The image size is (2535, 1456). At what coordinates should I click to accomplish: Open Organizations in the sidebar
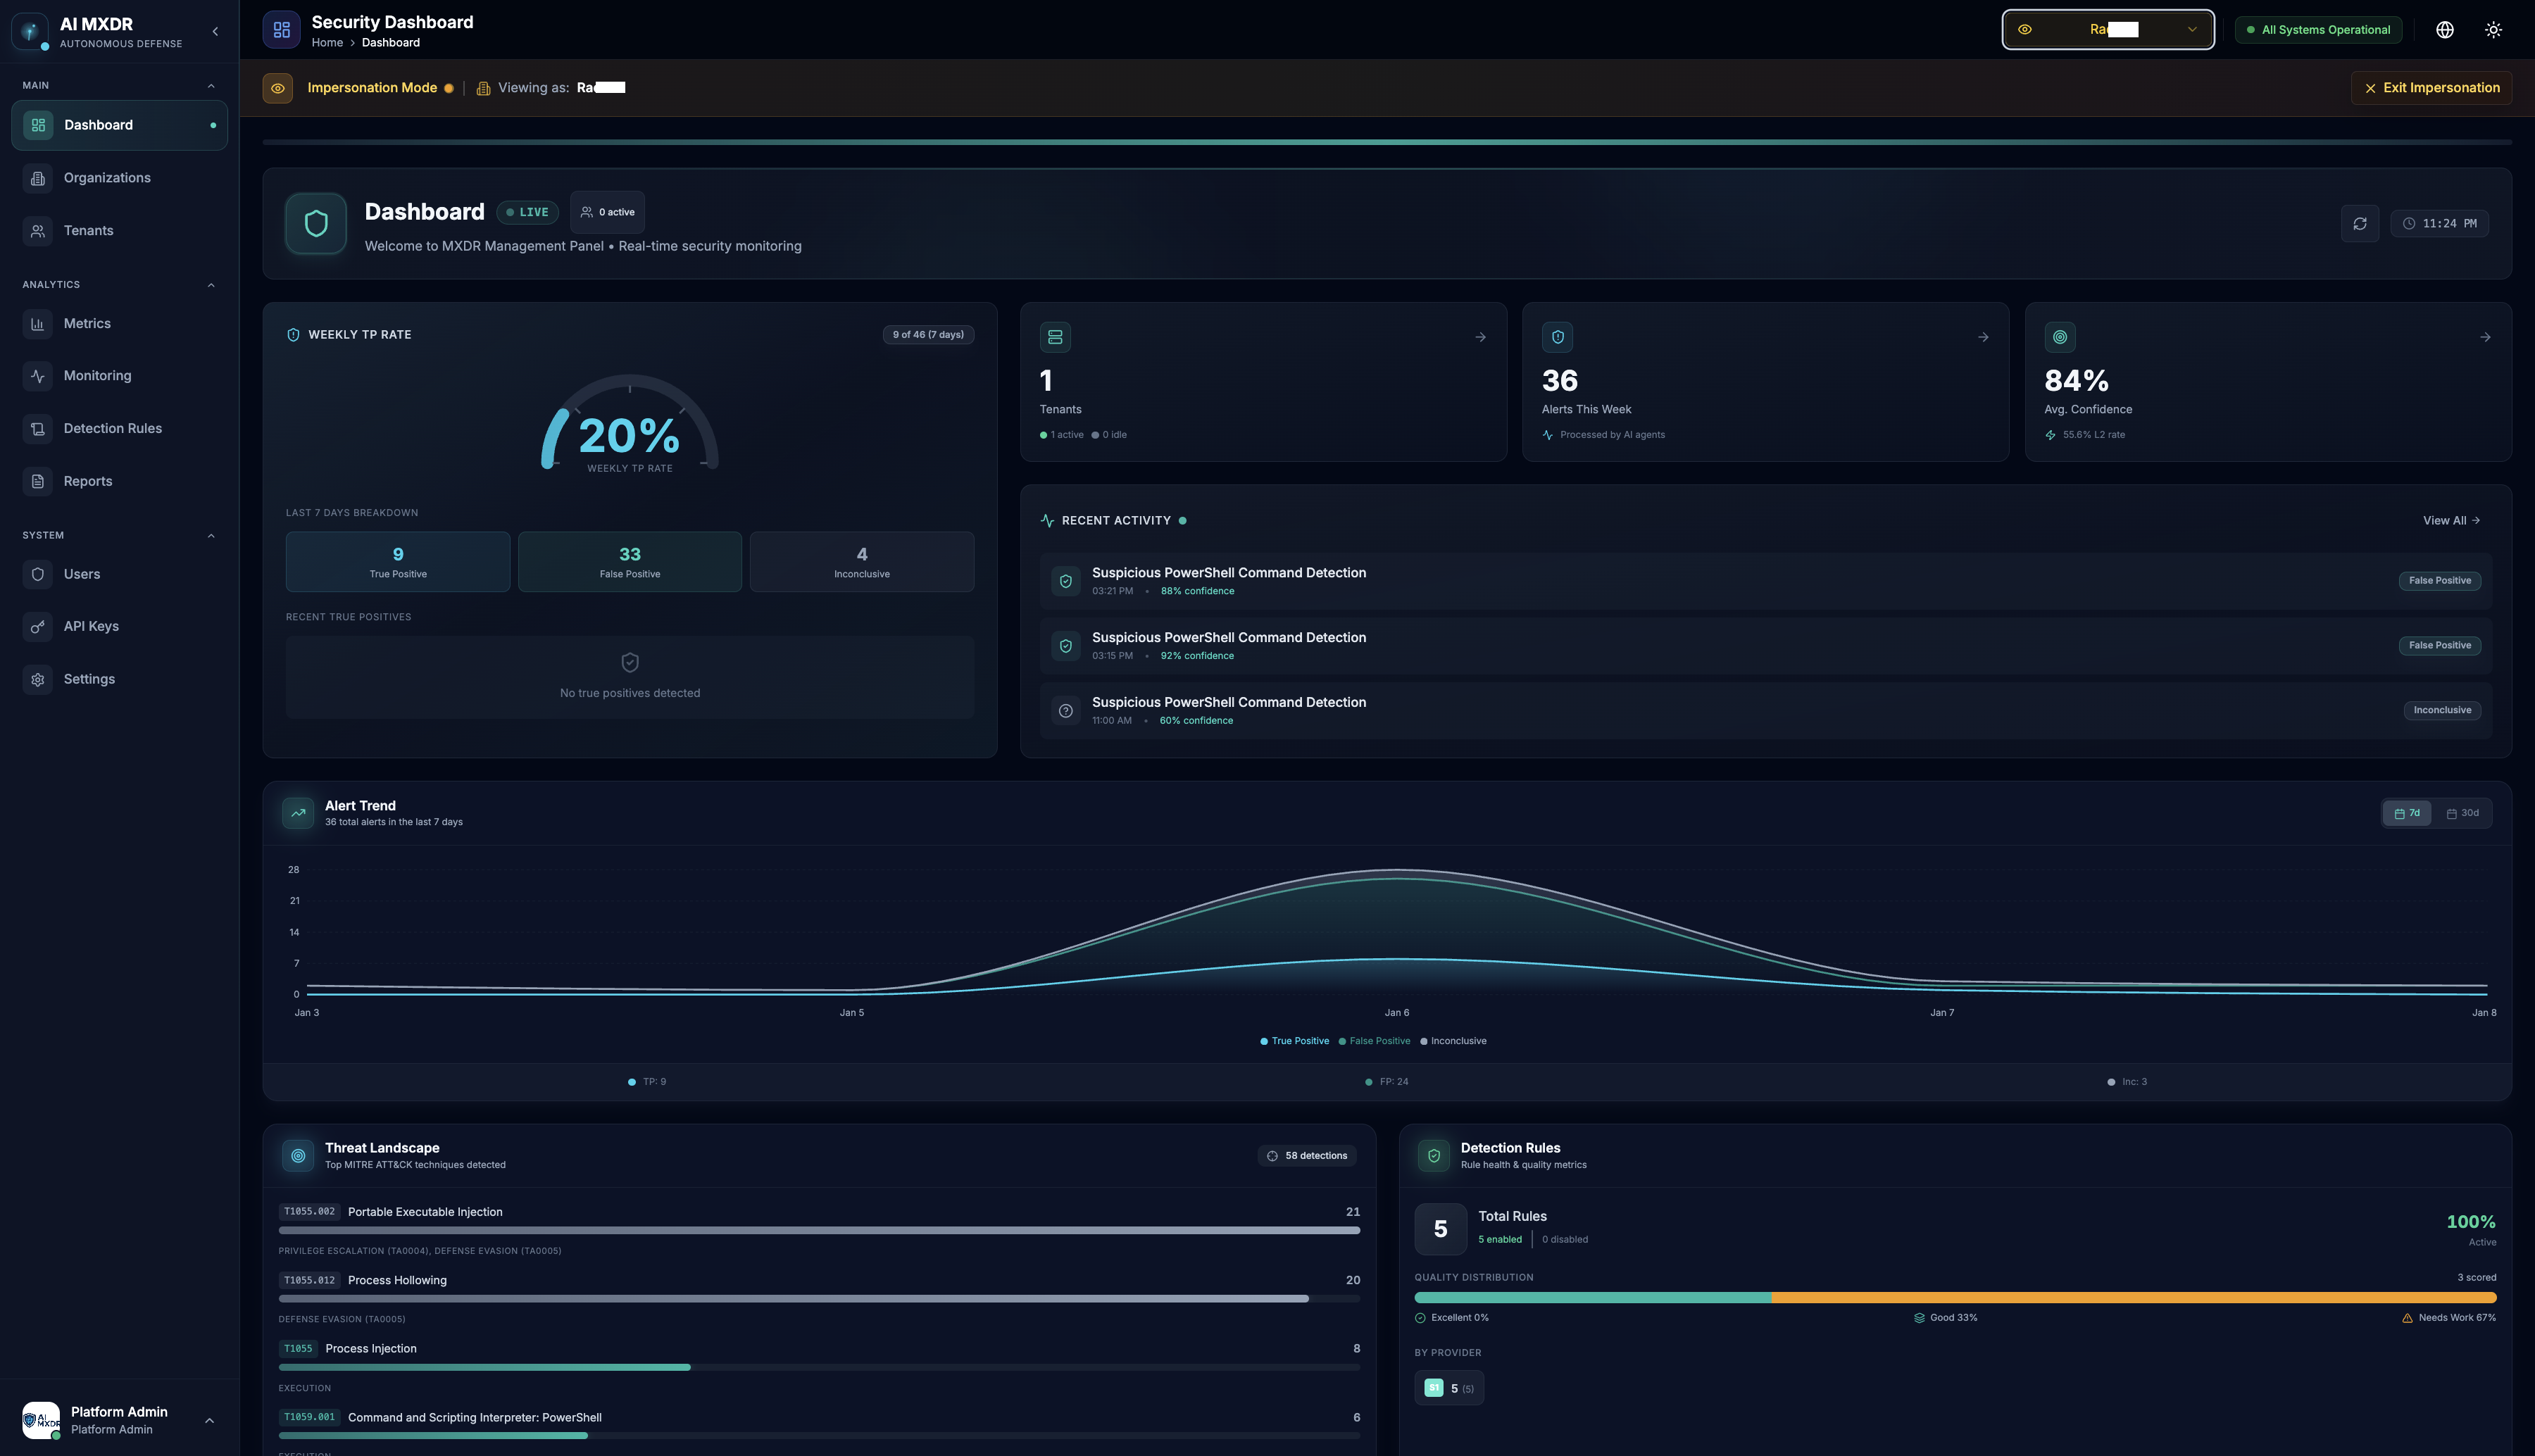(x=119, y=178)
